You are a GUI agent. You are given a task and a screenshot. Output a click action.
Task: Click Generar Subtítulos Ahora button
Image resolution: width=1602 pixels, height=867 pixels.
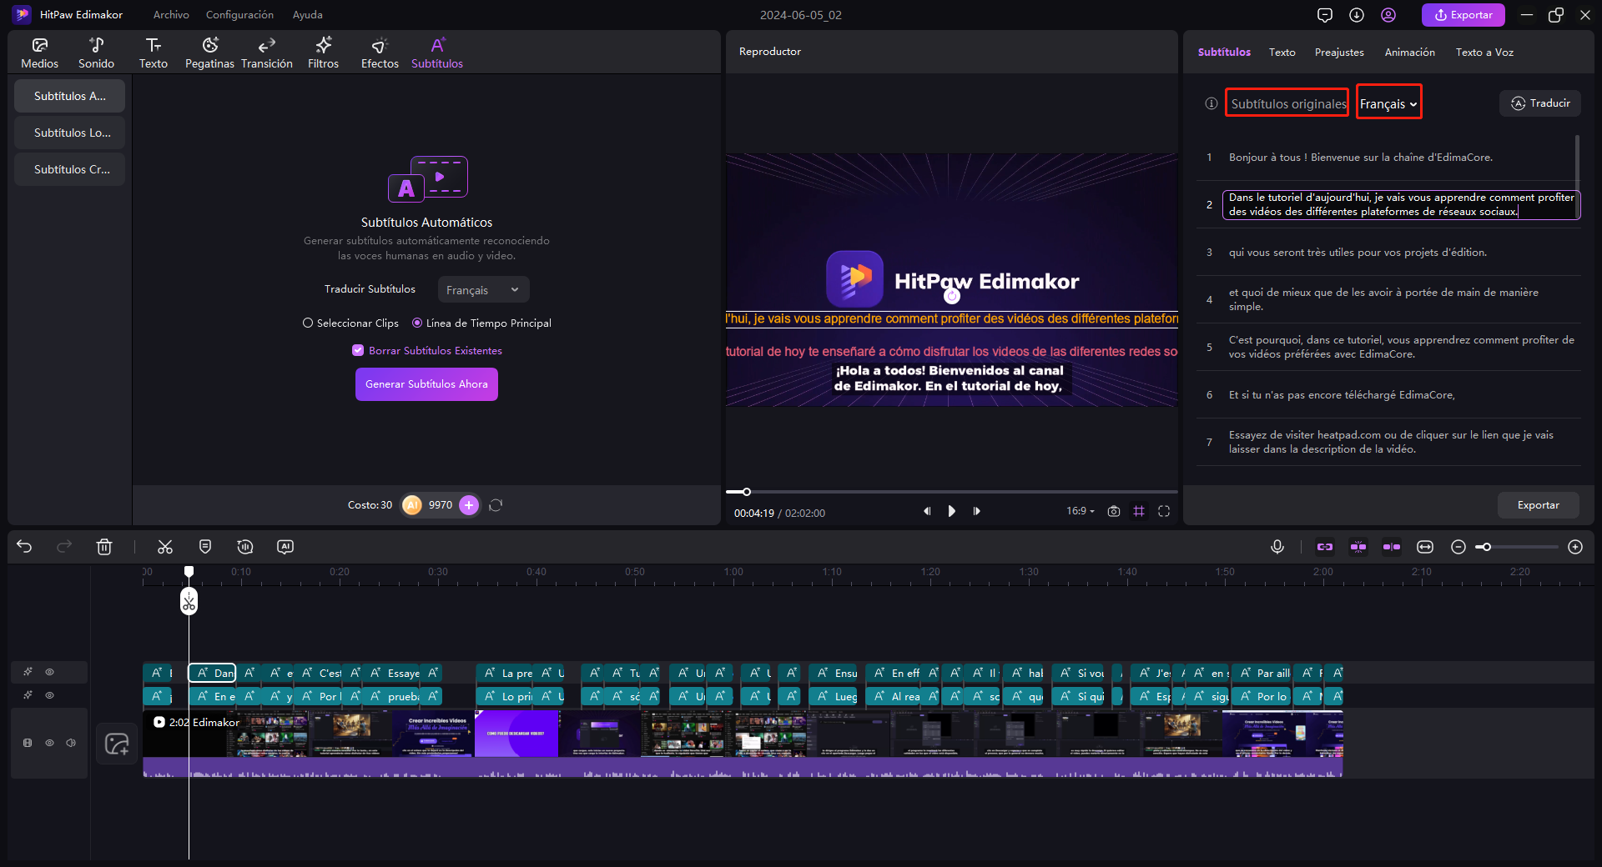(426, 384)
